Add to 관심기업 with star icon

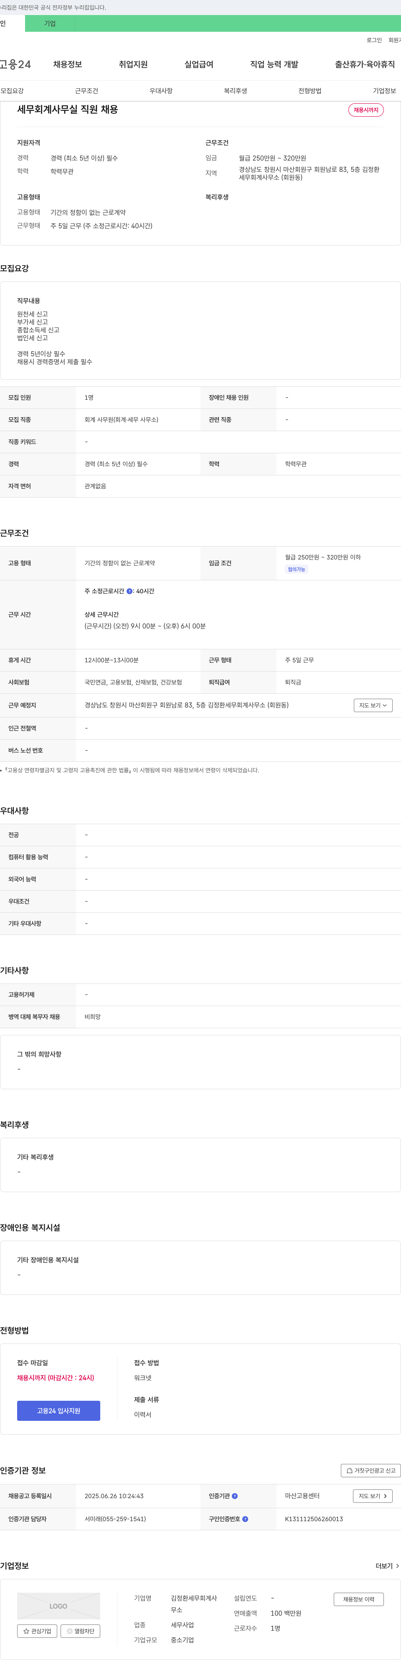pyautogui.click(x=37, y=1631)
